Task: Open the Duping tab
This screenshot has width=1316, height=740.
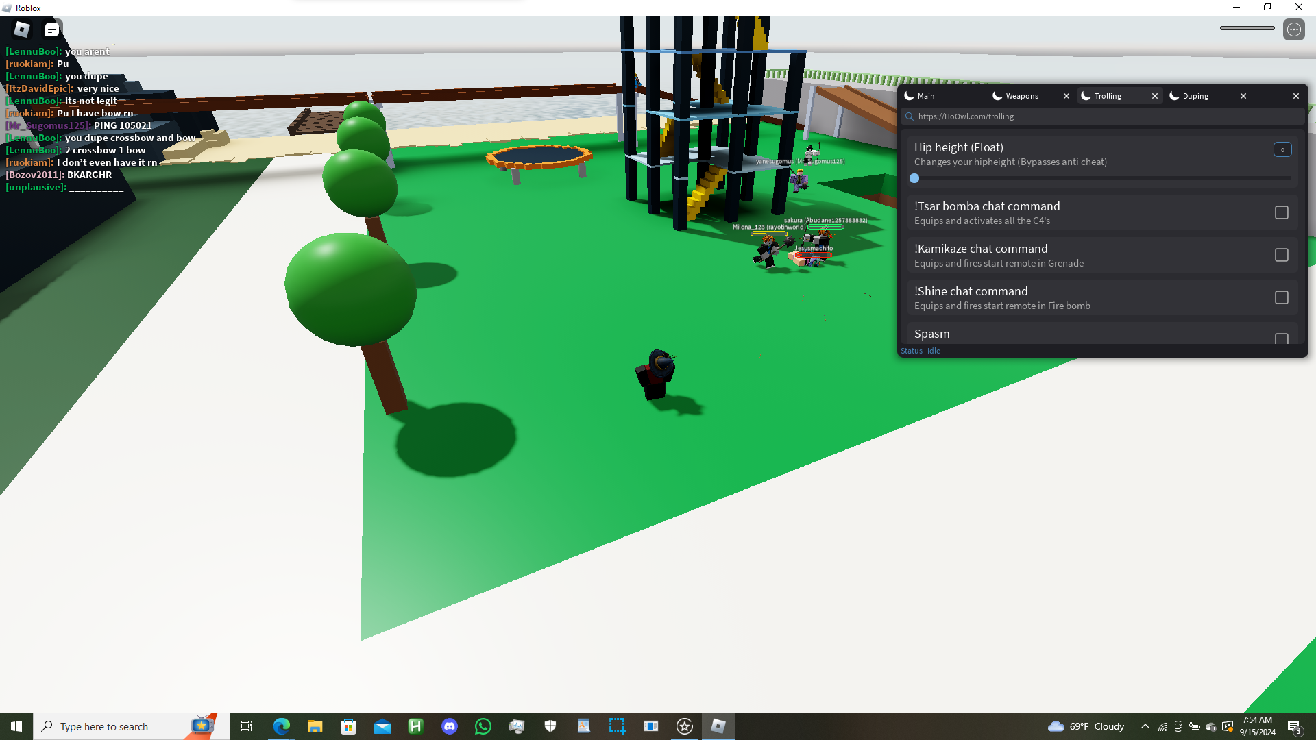Action: [1195, 96]
